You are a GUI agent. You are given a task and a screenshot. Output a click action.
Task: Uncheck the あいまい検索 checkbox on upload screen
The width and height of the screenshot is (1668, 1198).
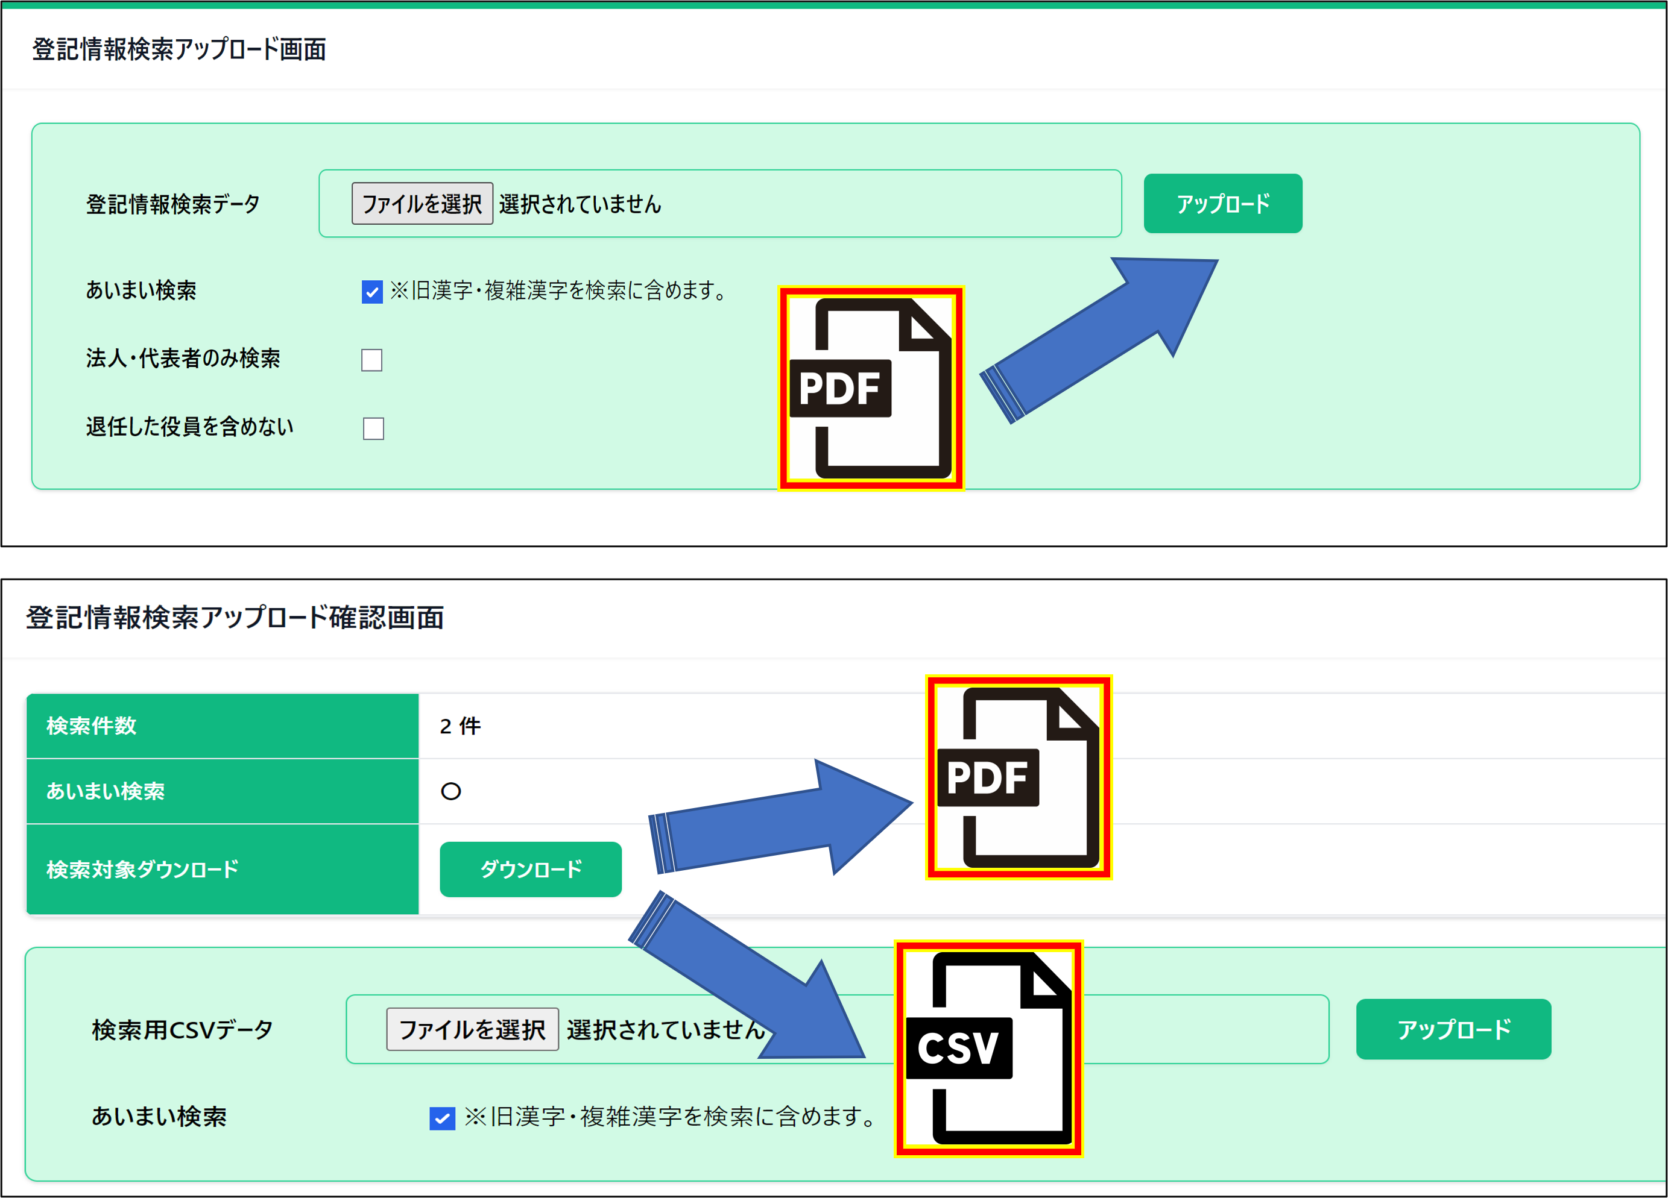(x=371, y=291)
